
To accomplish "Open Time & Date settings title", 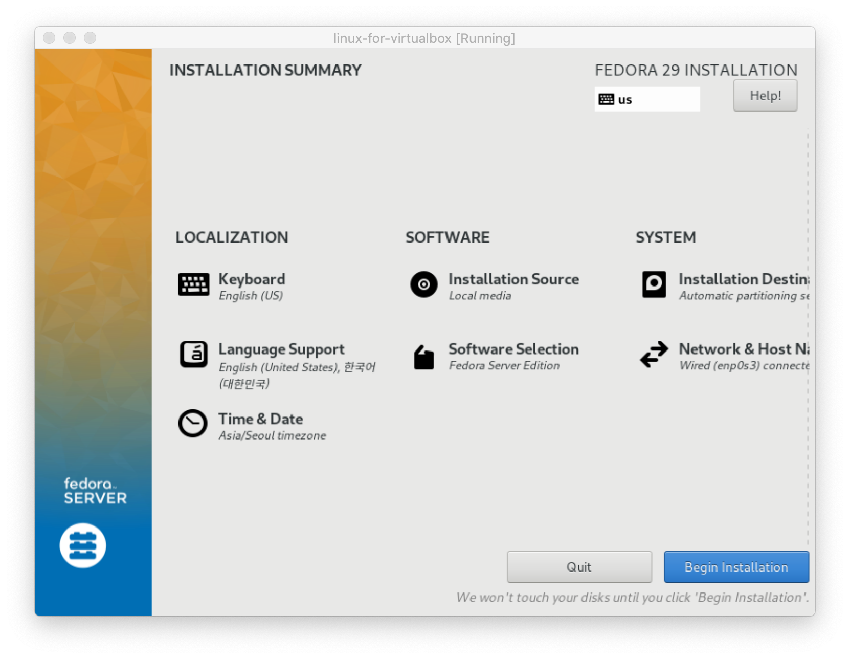I will (x=261, y=419).
